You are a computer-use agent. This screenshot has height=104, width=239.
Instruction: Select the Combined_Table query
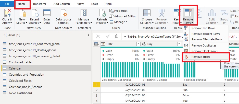(x=46, y=62)
